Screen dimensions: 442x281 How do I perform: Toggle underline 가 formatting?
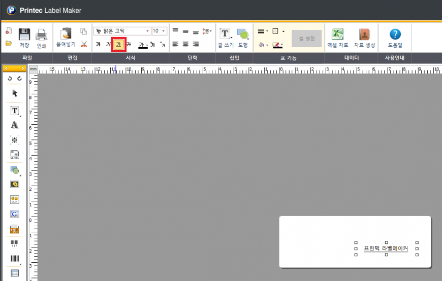[x=119, y=45]
